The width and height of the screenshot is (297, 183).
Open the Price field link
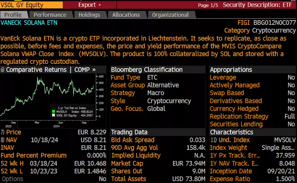click(13, 132)
